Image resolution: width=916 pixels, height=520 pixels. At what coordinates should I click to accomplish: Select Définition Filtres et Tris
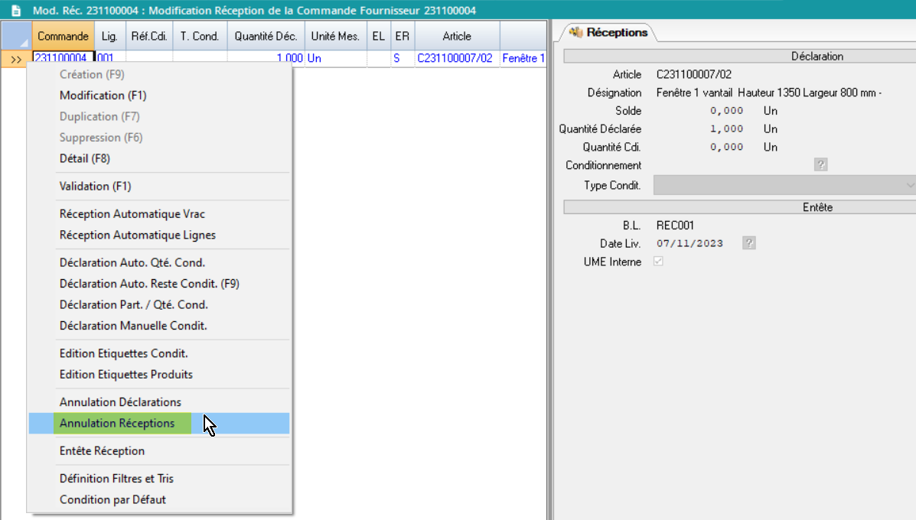[x=116, y=479]
